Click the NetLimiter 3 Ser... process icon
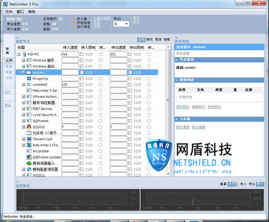Screen dimensions: 269x222 (x=29, y=91)
